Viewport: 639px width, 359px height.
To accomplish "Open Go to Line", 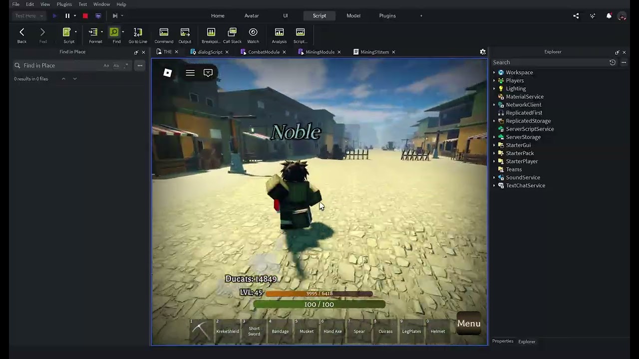I will 138,35.
